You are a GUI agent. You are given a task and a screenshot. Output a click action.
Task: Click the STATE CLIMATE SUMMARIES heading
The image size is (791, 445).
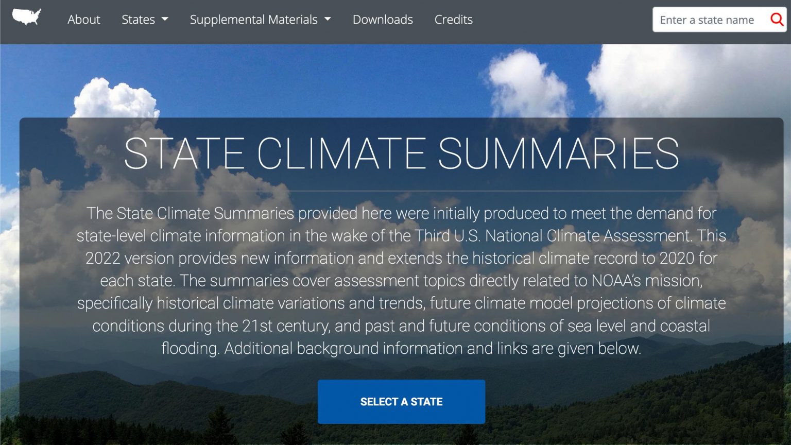(x=402, y=153)
